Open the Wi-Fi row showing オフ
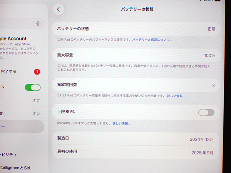The width and height of the screenshot is (231, 173). click(x=21, y=100)
